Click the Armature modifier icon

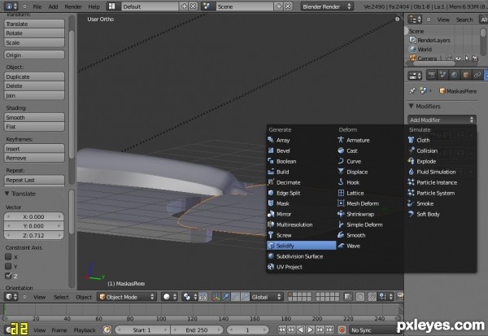341,140
